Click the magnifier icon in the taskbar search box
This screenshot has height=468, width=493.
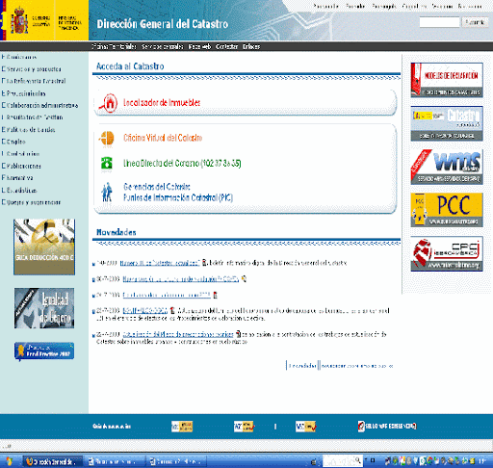tap(358, 460)
